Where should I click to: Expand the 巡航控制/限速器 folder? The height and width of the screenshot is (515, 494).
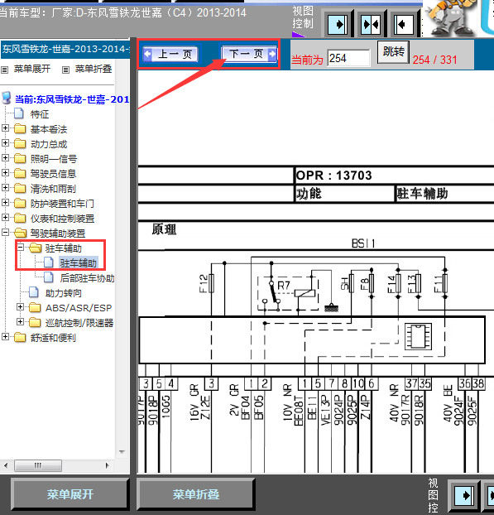point(21,321)
